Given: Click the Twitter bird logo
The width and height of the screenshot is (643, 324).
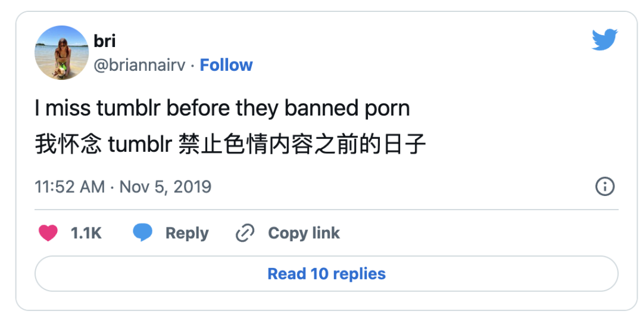Looking at the screenshot, I should 604,39.
